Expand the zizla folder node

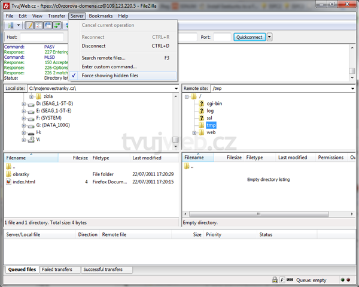pyautogui.click(x=31, y=96)
